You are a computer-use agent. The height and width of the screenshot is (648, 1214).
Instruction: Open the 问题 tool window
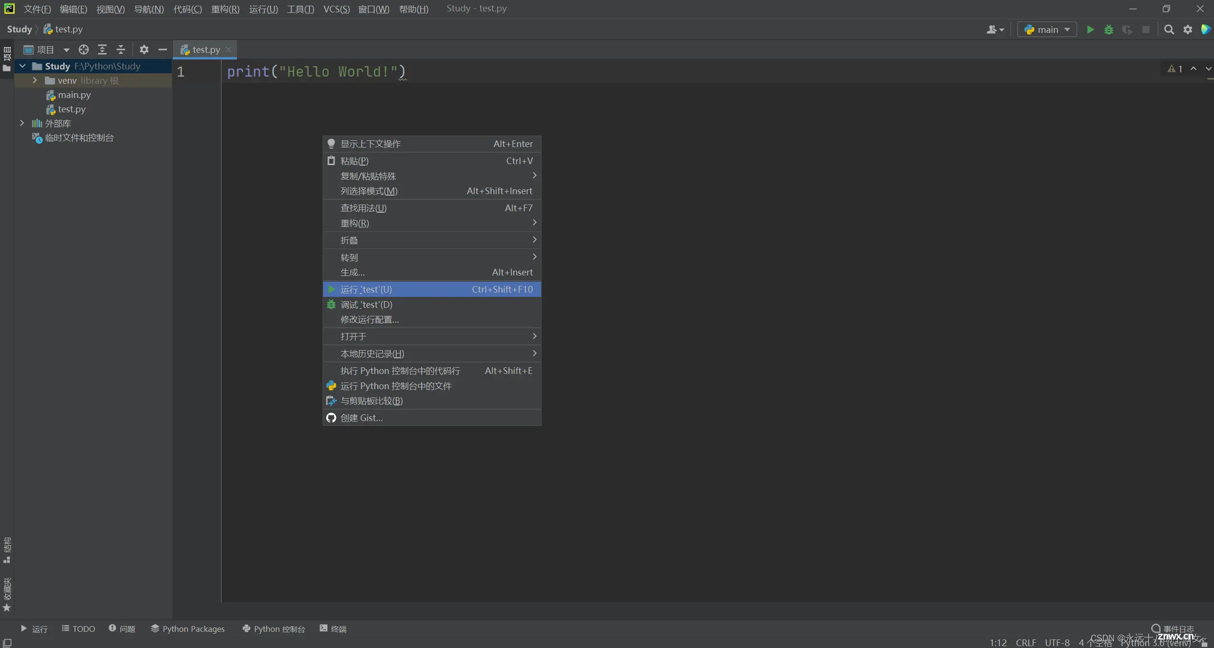(x=122, y=629)
